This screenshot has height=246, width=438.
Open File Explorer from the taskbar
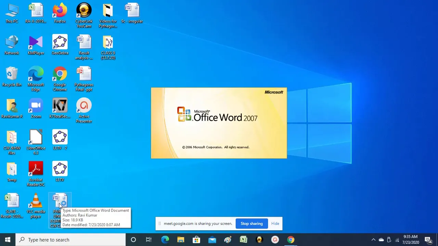pos(181,240)
